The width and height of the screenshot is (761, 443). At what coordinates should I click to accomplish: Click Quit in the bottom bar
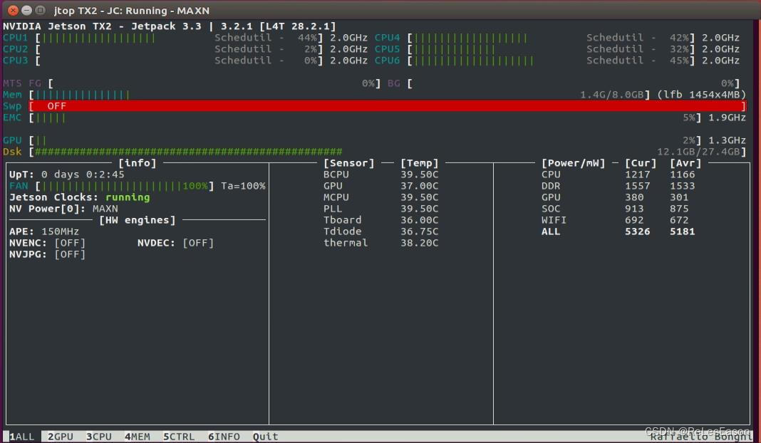[266, 436]
